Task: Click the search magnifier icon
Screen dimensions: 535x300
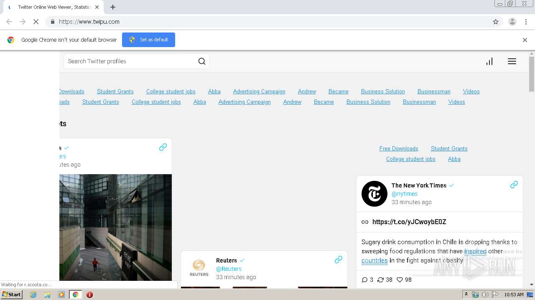Action: pos(202,61)
